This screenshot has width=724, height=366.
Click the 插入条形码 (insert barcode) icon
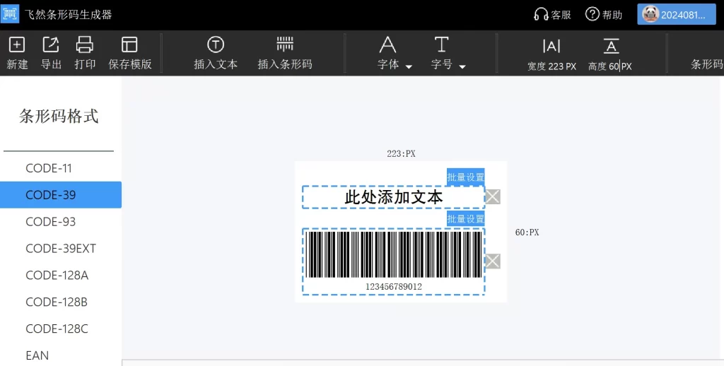pyautogui.click(x=285, y=45)
